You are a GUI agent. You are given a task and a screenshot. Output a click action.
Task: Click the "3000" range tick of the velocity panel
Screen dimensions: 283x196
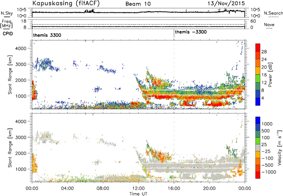tap(21, 137)
